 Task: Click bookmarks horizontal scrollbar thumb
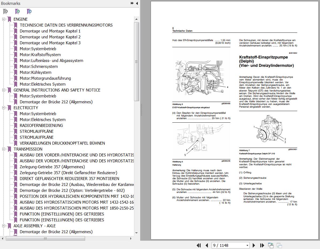tap(45, 239)
